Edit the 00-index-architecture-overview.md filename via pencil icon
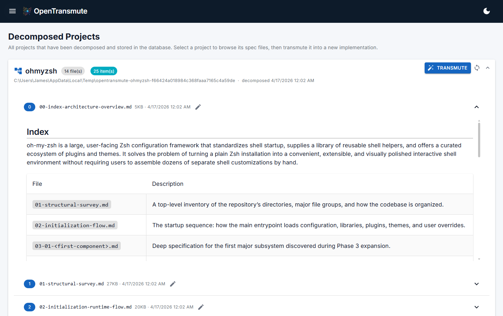The width and height of the screenshot is (503, 316). tap(198, 107)
